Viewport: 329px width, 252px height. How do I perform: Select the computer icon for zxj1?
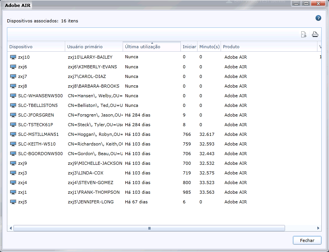click(13, 192)
